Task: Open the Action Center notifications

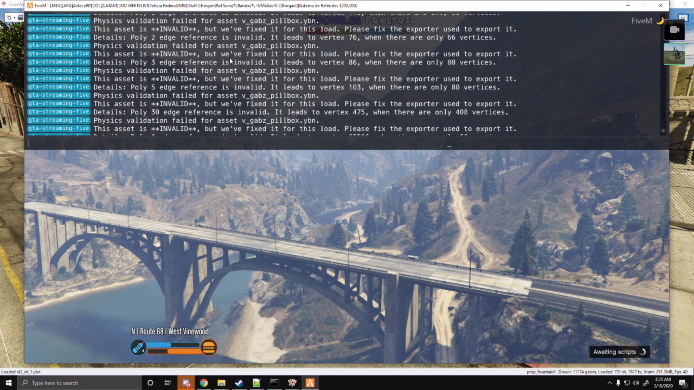Action: point(682,383)
